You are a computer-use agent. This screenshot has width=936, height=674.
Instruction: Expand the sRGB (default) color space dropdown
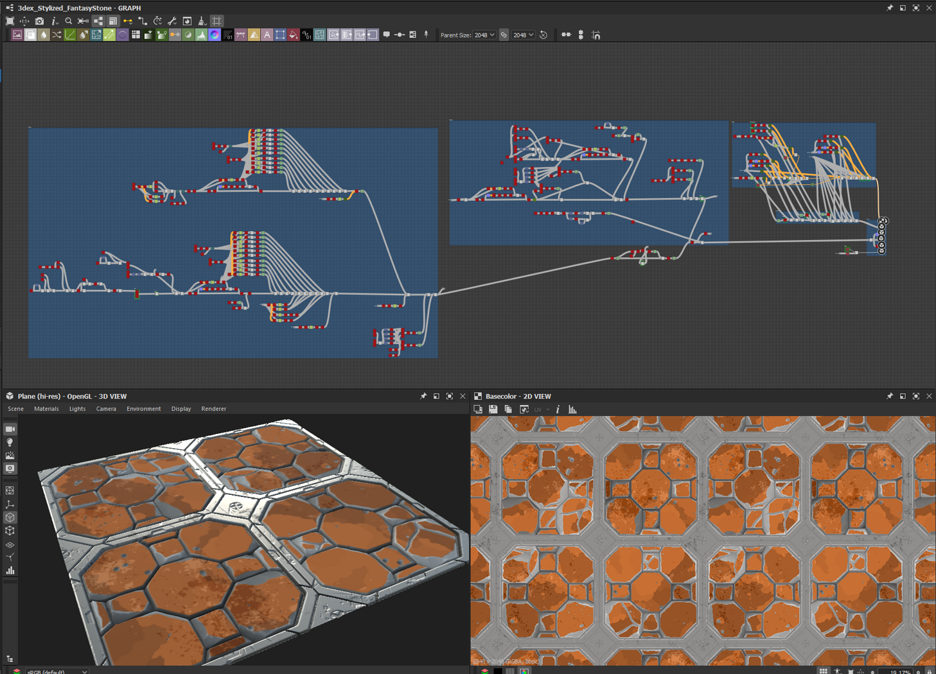point(57,671)
